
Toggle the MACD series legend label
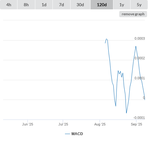77,134
